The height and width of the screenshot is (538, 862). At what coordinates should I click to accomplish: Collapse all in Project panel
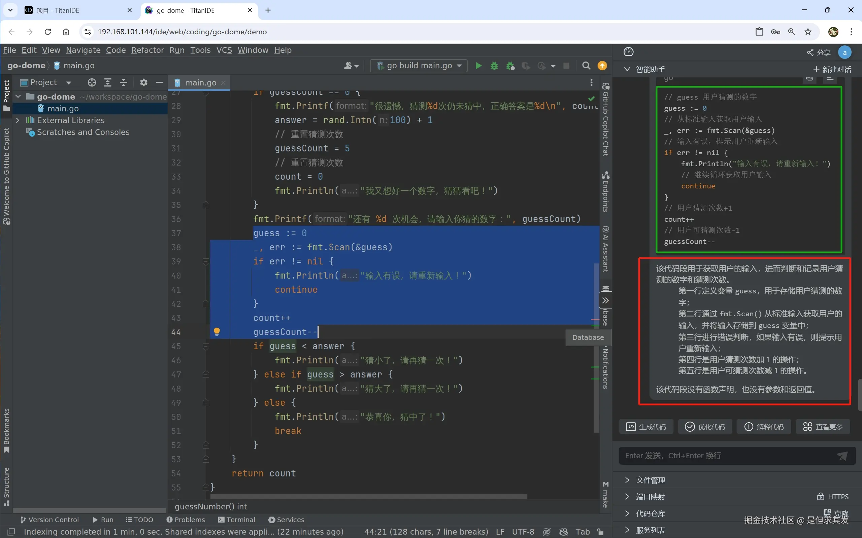tap(124, 82)
